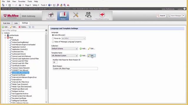Viewport: 188px width, 105px height.
Task: Add a new Collection with green plus
Action: [x=83, y=49]
